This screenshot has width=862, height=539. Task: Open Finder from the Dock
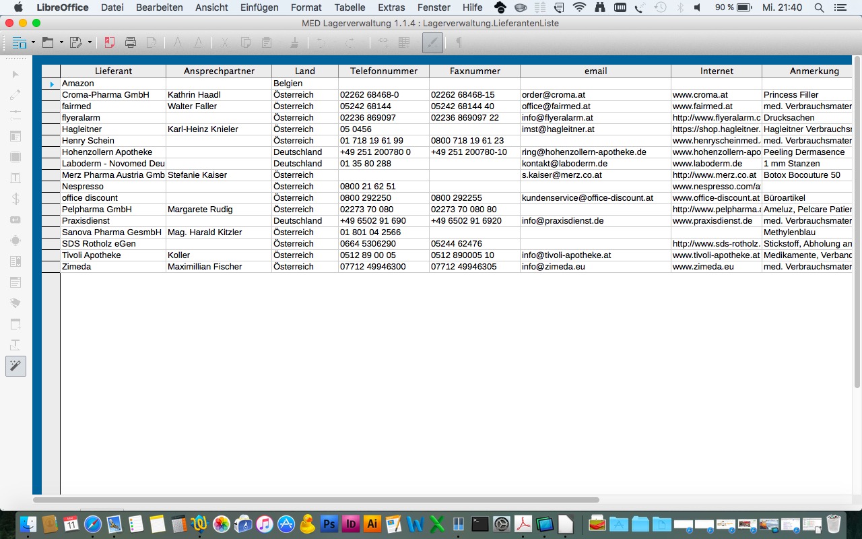(x=28, y=524)
